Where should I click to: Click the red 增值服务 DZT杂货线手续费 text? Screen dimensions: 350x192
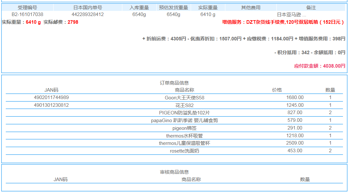(284, 22)
